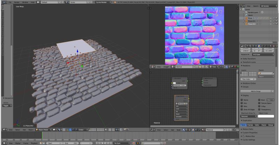Click the properties editor type icon
The width and height of the screenshot is (279, 145).
(x=243, y=46)
